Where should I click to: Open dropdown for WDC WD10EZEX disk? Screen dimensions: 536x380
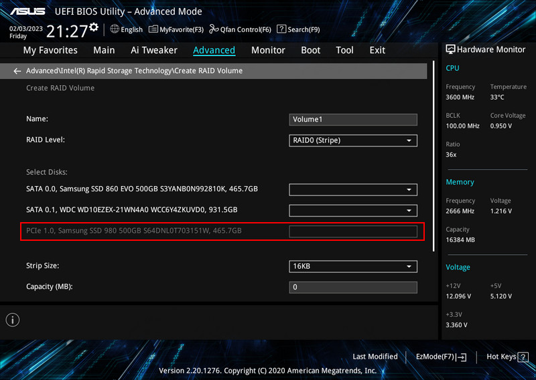(353, 210)
